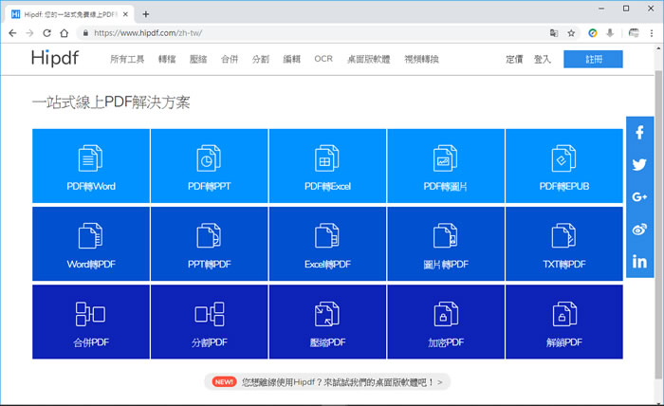Open the PDF轉圖片 tool tile
This screenshot has height=406, width=664.
[x=446, y=166]
